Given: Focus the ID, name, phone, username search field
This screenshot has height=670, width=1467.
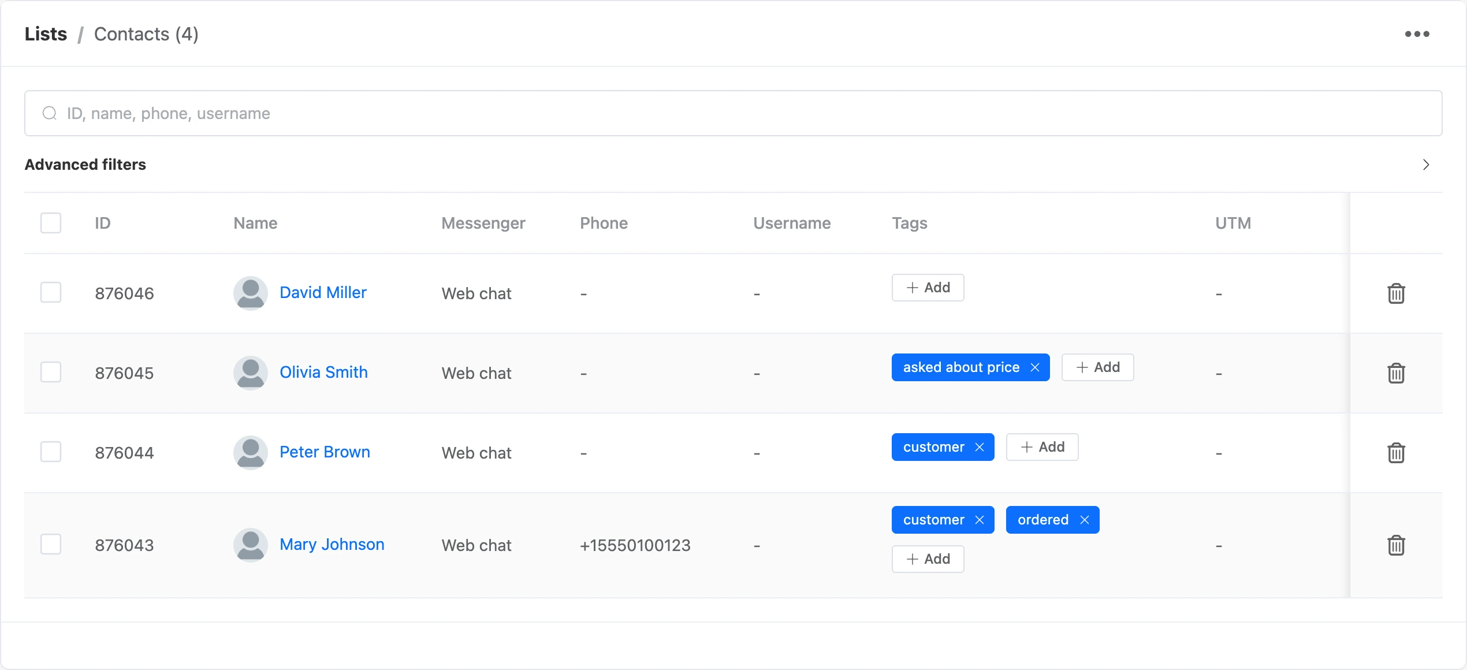Looking at the screenshot, I should point(733,113).
